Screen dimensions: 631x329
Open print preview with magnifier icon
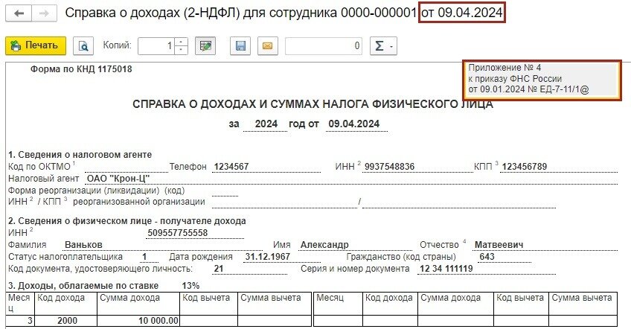(83, 46)
